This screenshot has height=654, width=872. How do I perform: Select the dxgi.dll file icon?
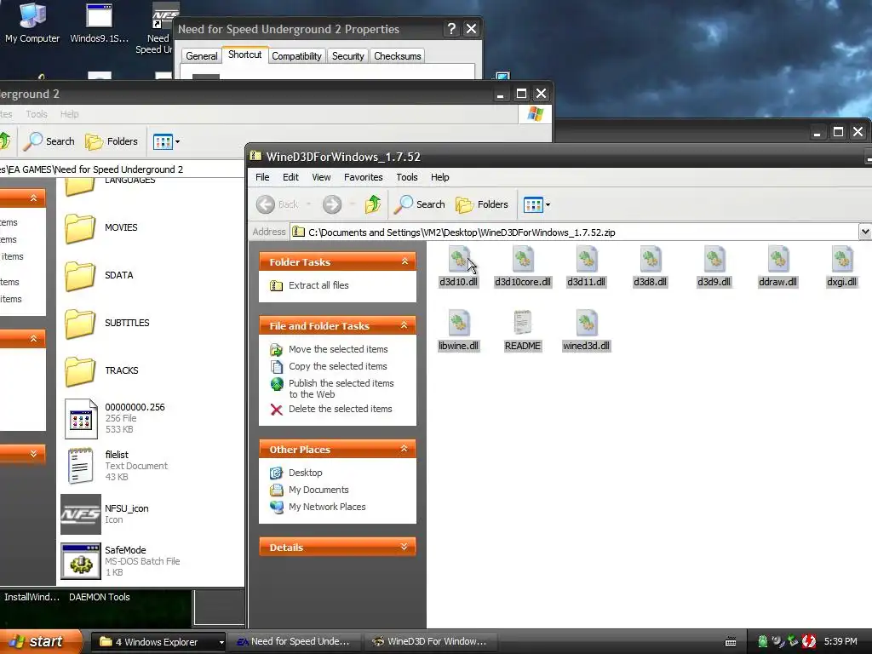point(842,259)
